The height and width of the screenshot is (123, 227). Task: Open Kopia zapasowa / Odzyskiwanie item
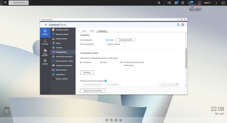[x=63, y=61]
